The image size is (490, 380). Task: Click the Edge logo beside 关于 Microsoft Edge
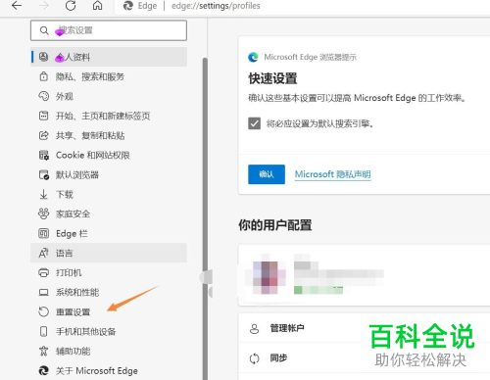click(44, 370)
